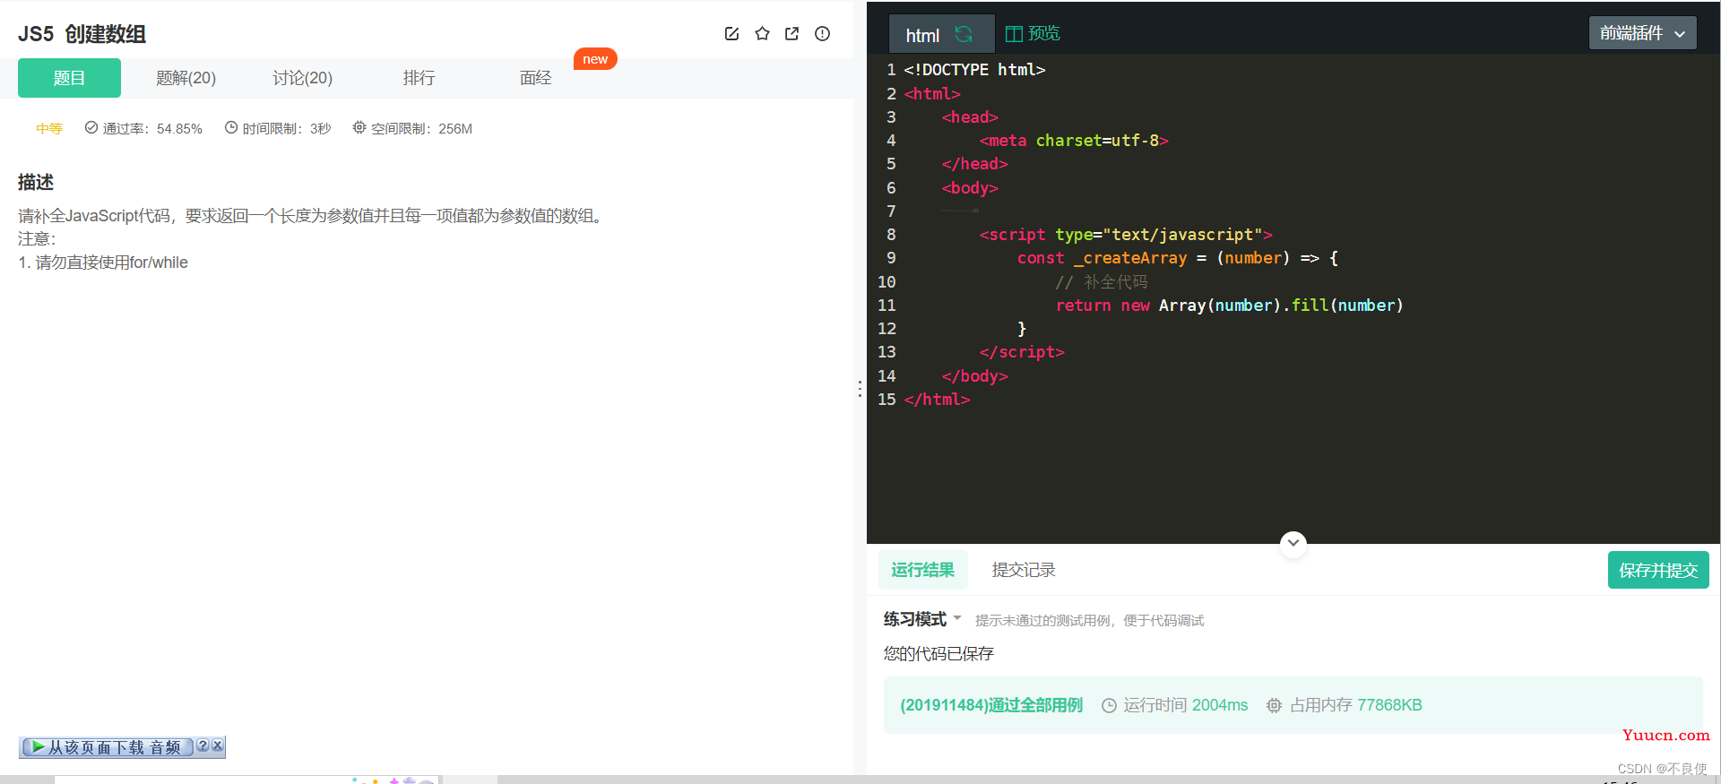
Task: Reset code with the refresh icon
Action: (964, 34)
